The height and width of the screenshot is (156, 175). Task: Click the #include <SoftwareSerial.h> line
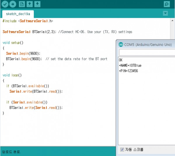[x=28, y=21]
